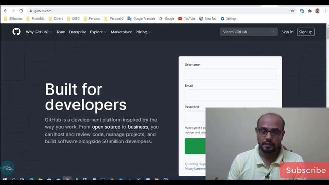Open the Personal-2 bookmark folder

(x=114, y=18)
